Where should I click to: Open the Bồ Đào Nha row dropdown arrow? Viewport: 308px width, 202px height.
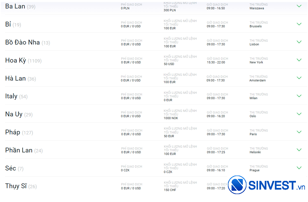coord(299,42)
